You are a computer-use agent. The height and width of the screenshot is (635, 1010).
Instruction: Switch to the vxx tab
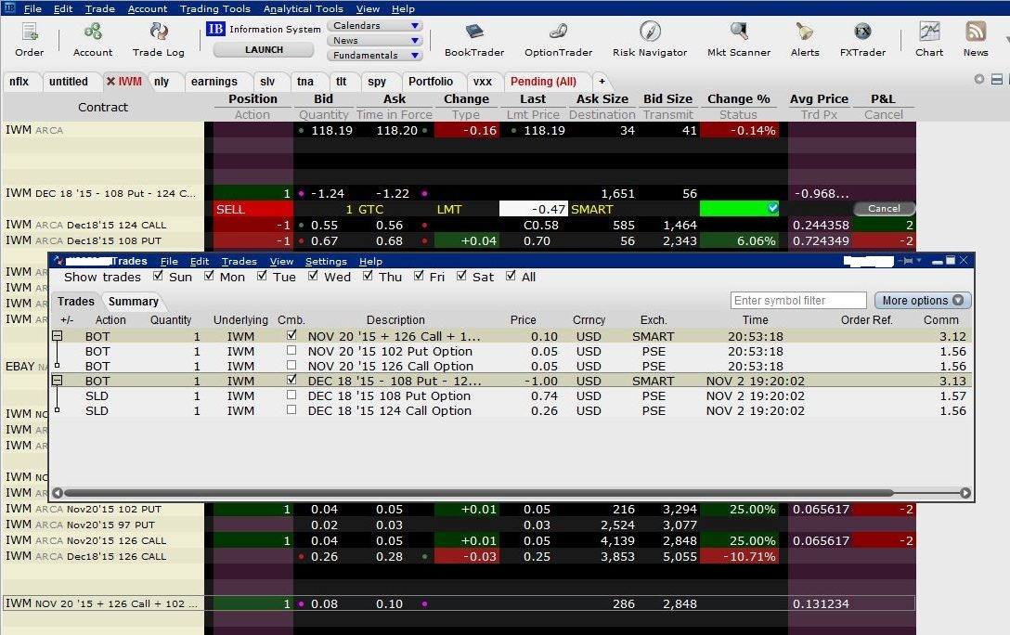tap(482, 82)
